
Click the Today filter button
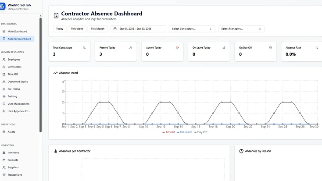pyautogui.click(x=60, y=29)
